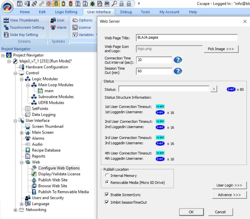The width and height of the screenshot is (250, 219).
Task: Open help for Connection Time Out interval
Action: pyautogui.click(x=178, y=60)
